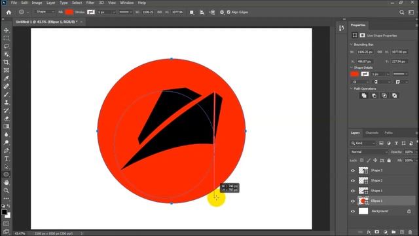The width and height of the screenshot is (419, 236).
Task: Select the Zoom tool
Action: tap(6, 191)
